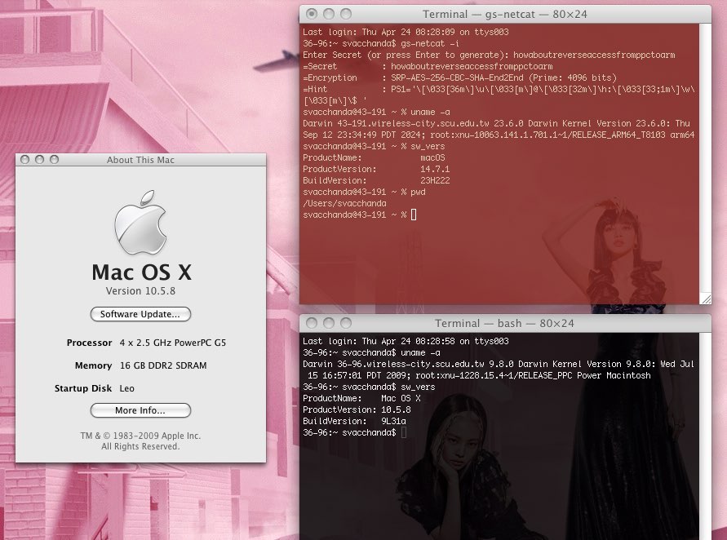
Task: Click the Memory label
Action: (93, 365)
